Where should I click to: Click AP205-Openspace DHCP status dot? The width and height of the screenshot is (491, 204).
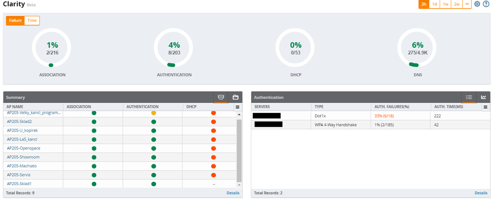[x=213, y=148]
